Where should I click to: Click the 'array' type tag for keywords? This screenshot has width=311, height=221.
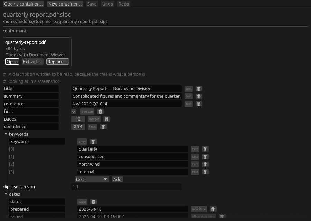[x=82, y=142]
